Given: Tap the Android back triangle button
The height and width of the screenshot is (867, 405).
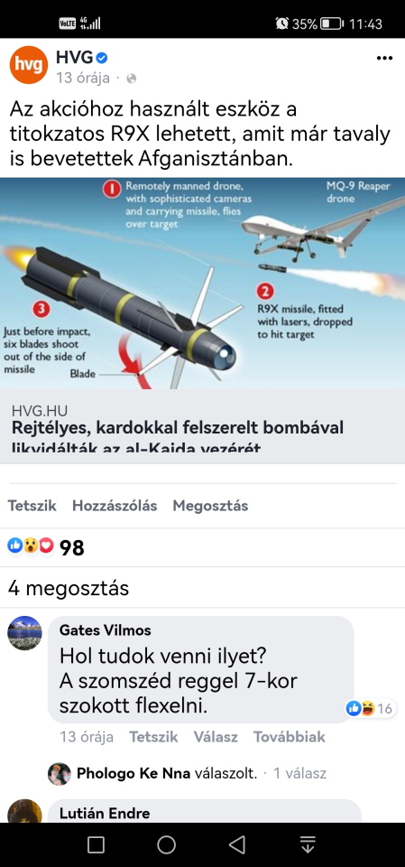Looking at the screenshot, I should (x=237, y=844).
